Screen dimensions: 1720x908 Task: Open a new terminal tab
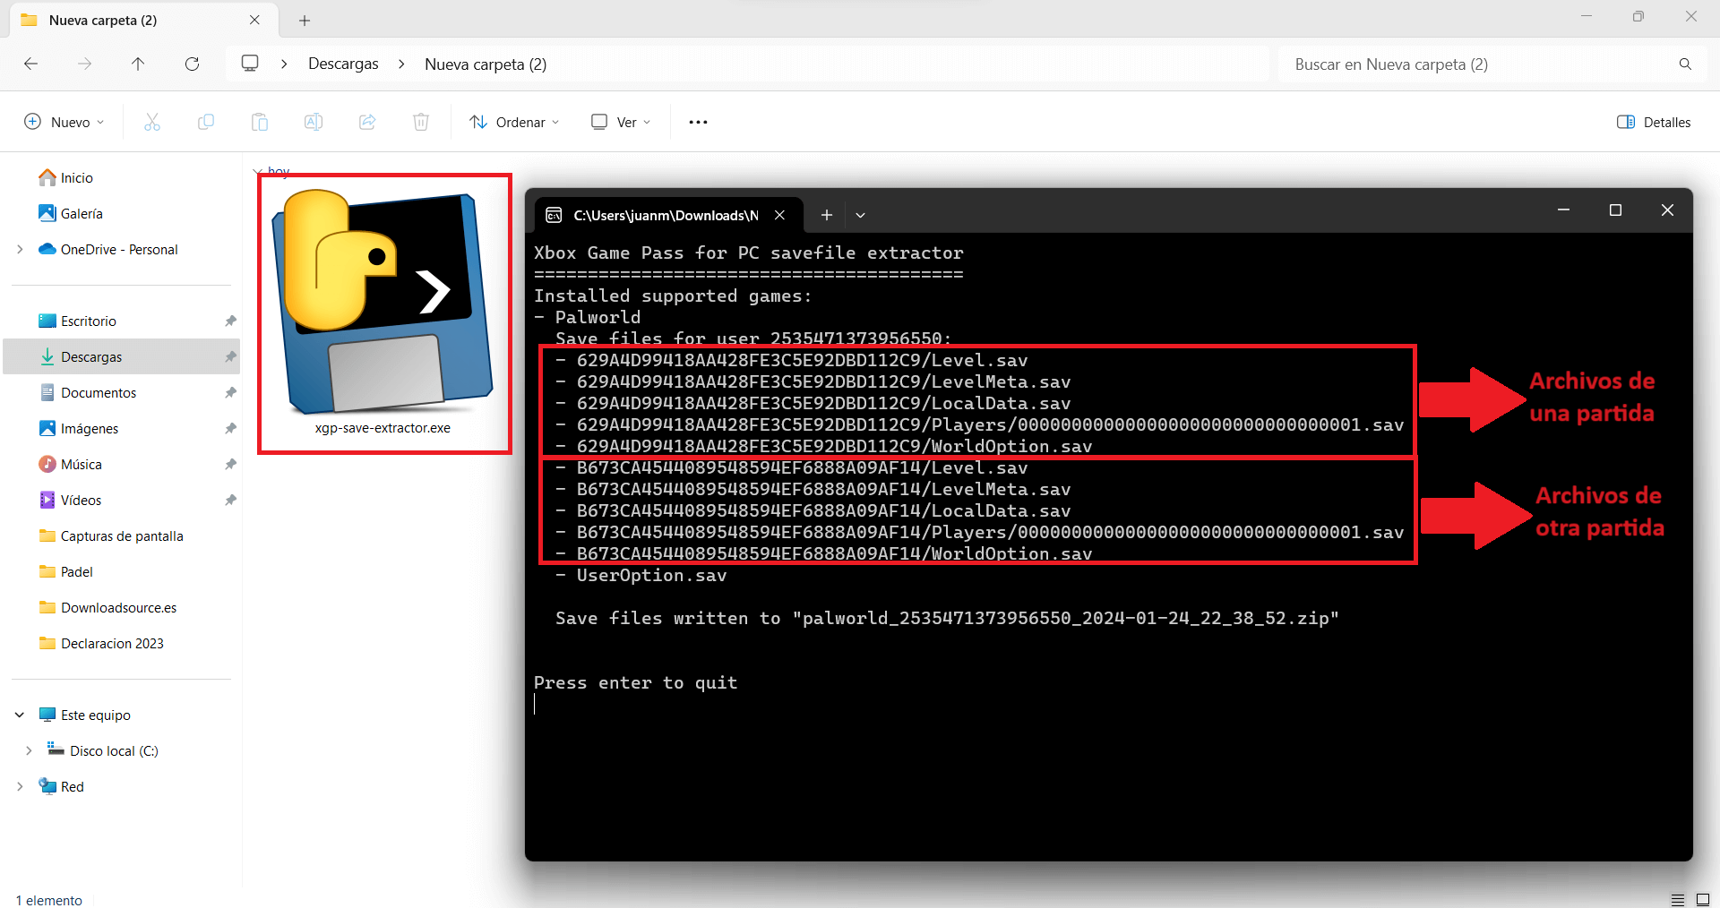pos(826,215)
